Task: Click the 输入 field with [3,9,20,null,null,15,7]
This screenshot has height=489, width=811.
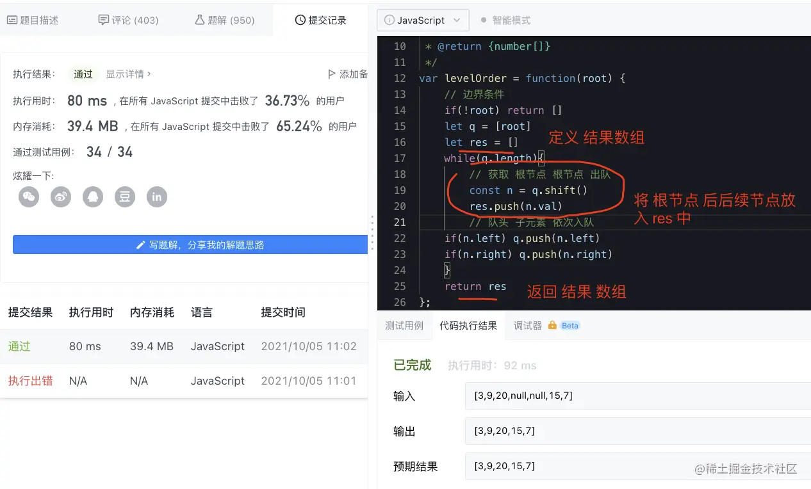Action: 638,396
